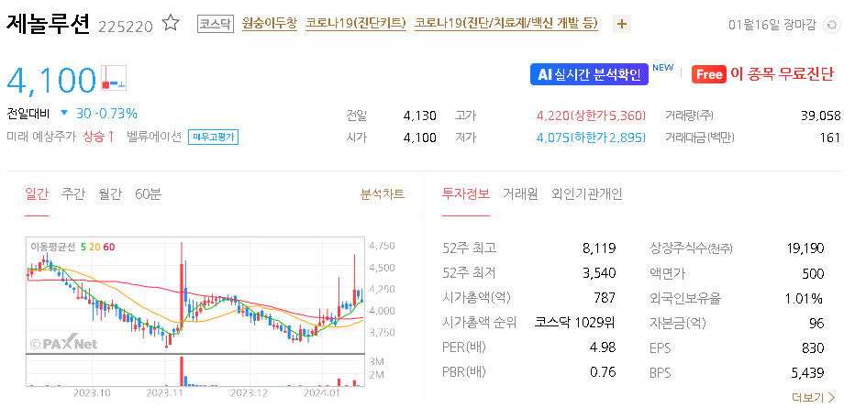Open the 코로나19(진단키트) theme link
The width and height of the screenshot is (855, 419).
[x=356, y=24]
